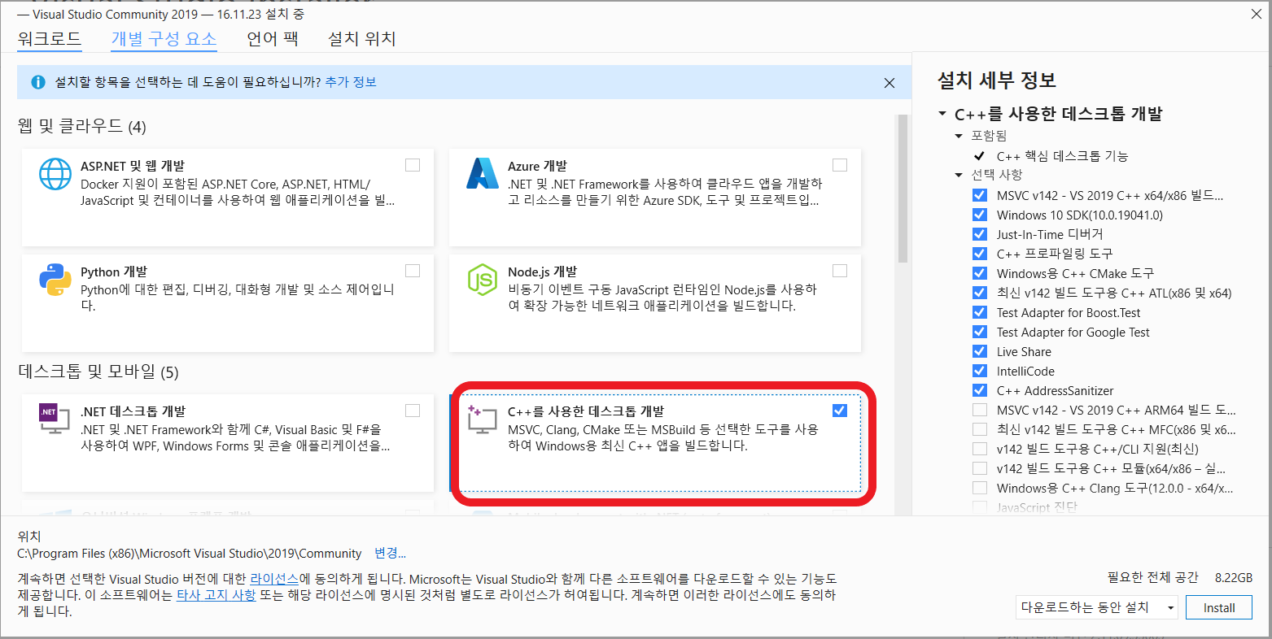Click the Node.js hexagon icon

pos(483,280)
